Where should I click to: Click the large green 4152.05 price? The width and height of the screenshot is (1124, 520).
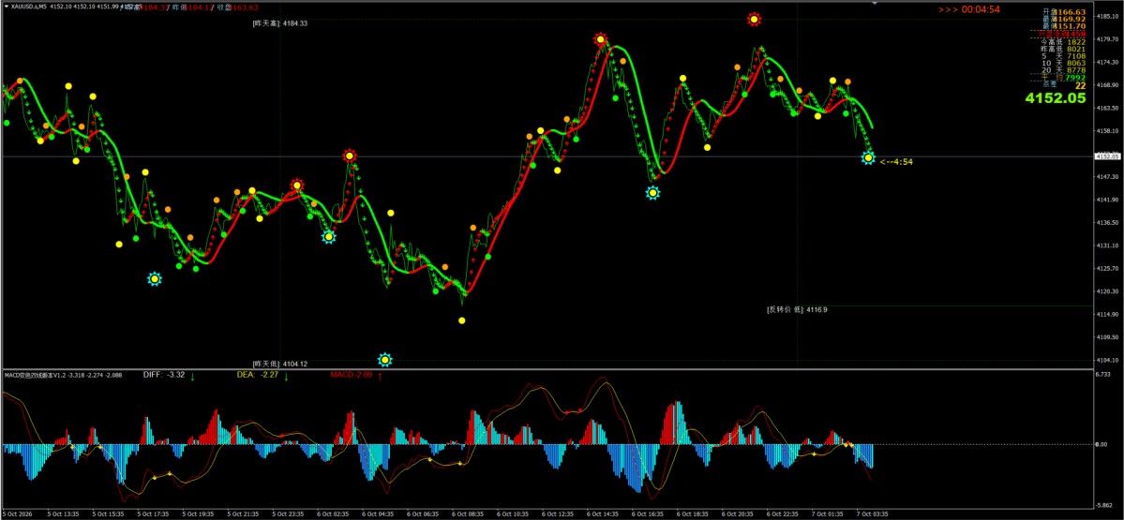(1056, 98)
